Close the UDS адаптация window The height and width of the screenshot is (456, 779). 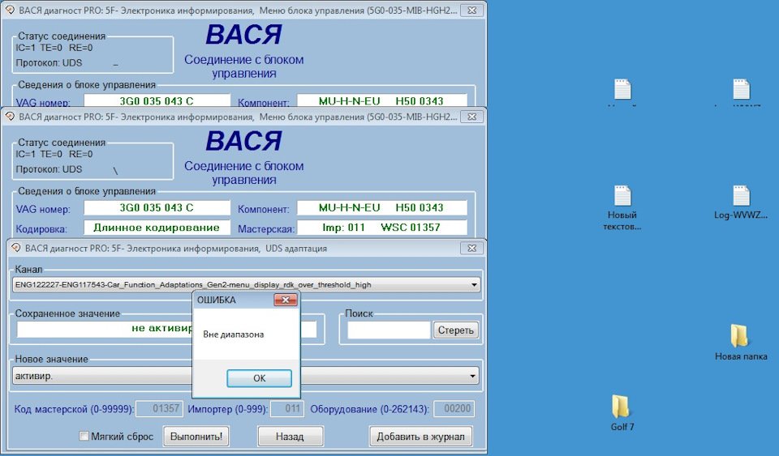click(472, 248)
